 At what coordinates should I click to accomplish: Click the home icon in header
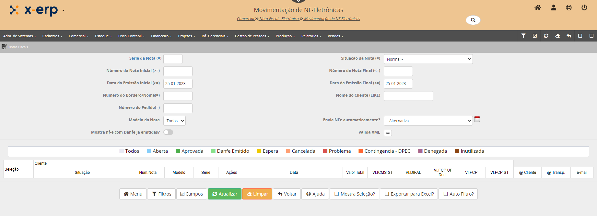[x=538, y=8]
